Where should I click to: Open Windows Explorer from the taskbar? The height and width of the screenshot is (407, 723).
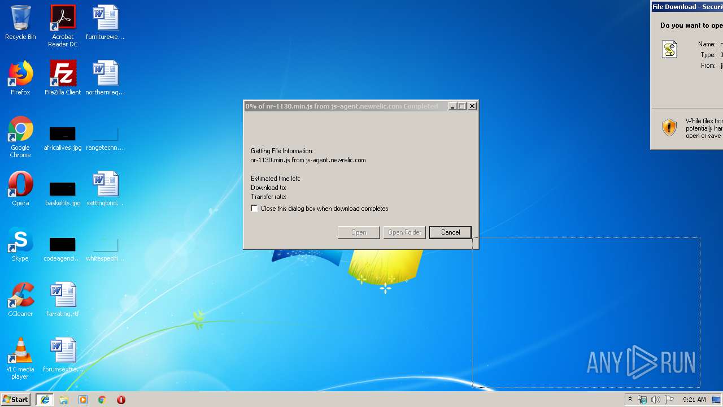coord(64,400)
